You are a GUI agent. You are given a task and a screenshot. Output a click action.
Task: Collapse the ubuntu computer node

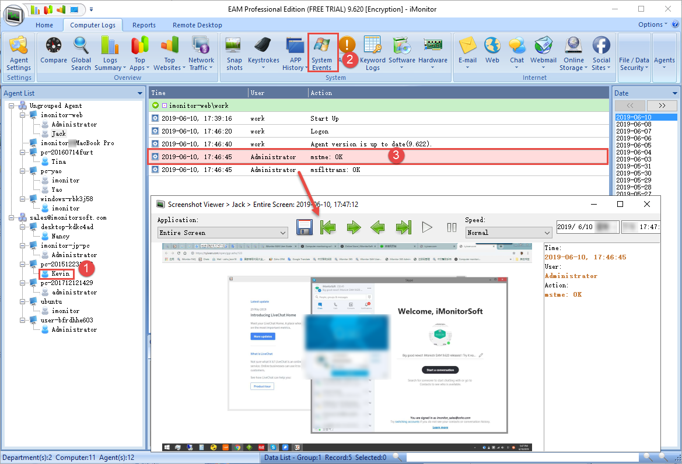[23, 301]
